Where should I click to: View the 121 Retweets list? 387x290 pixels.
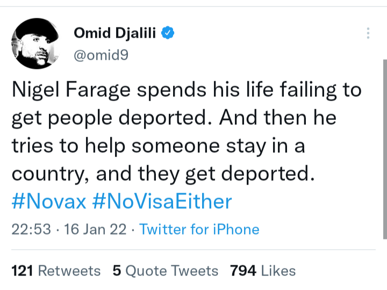pos(56,271)
